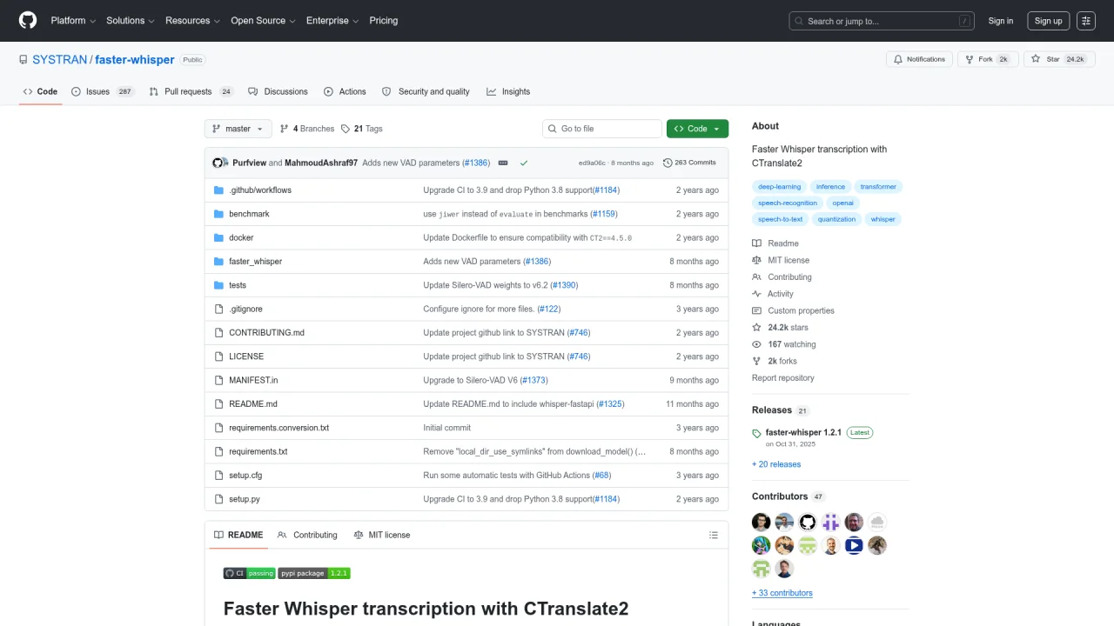Select the speech-recognition topic tag
1114x626 pixels.
point(788,203)
